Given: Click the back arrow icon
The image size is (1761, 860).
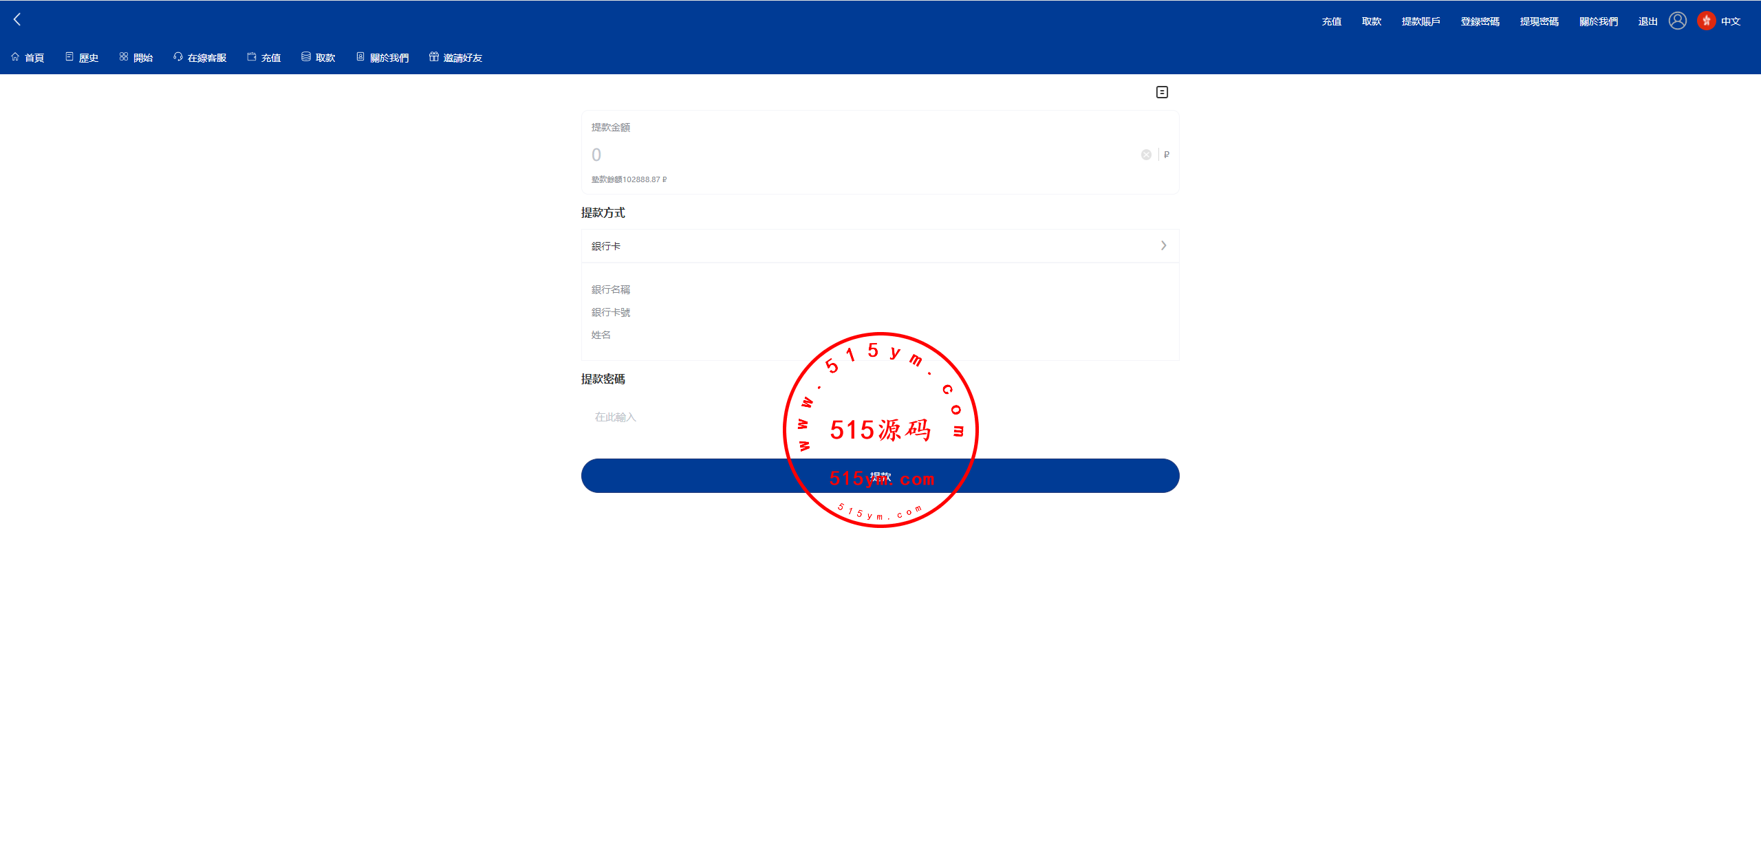Looking at the screenshot, I should coord(17,20).
